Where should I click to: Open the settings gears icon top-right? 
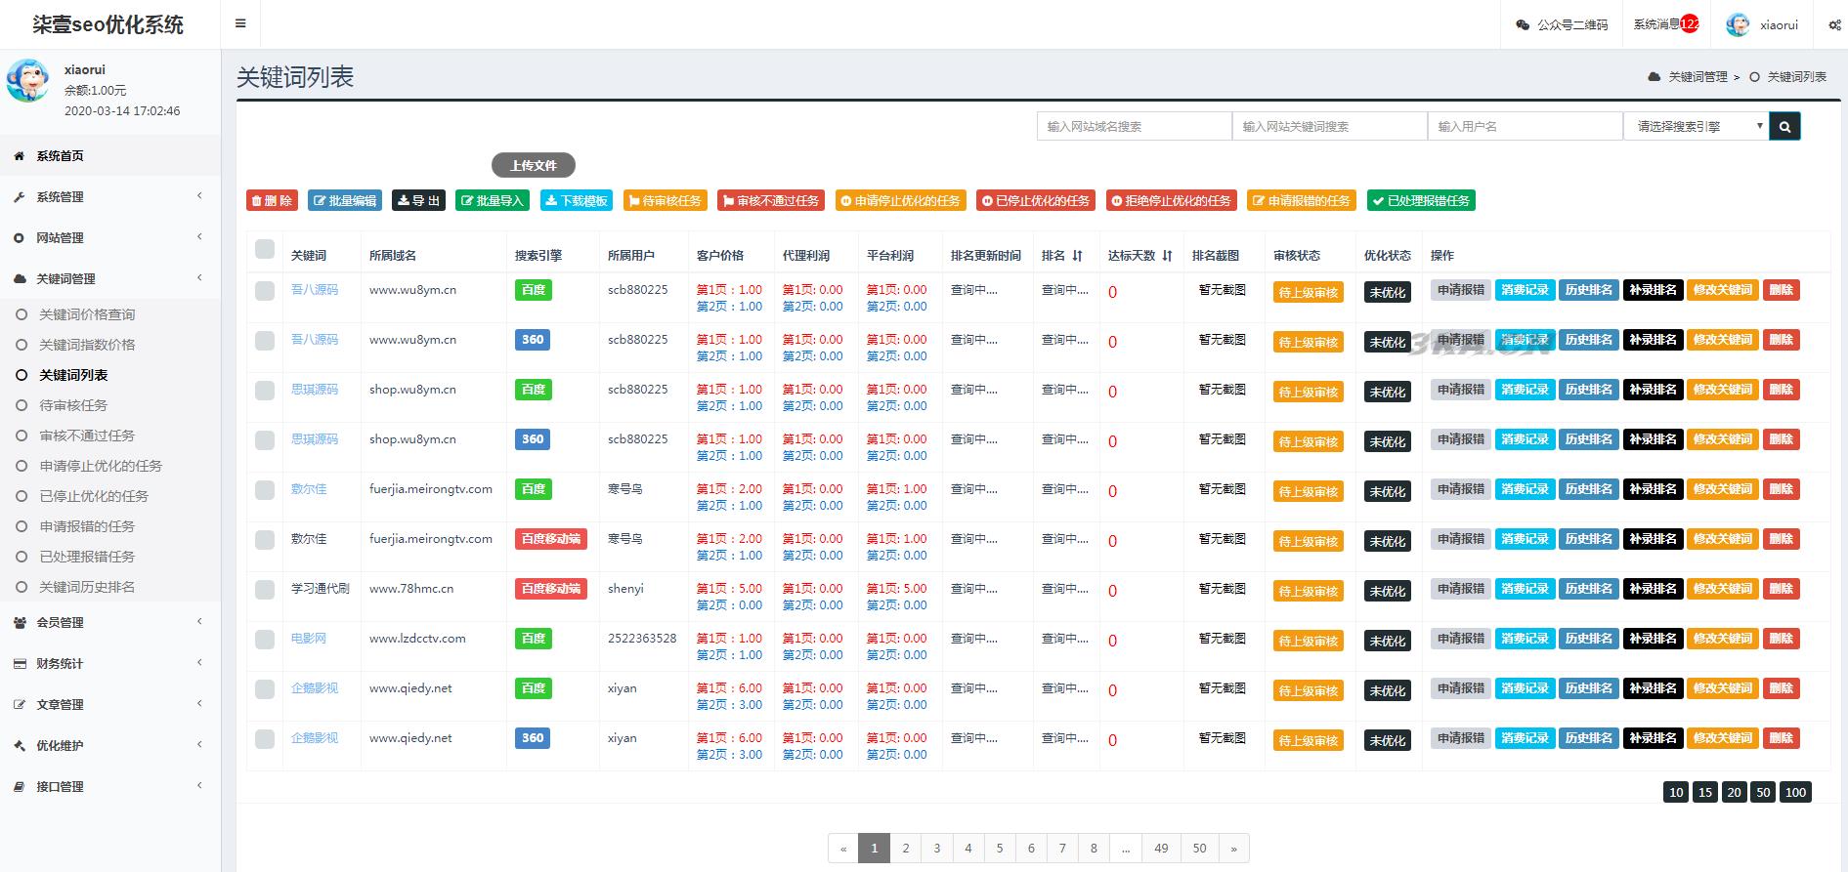pyautogui.click(x=1834, y=25)
